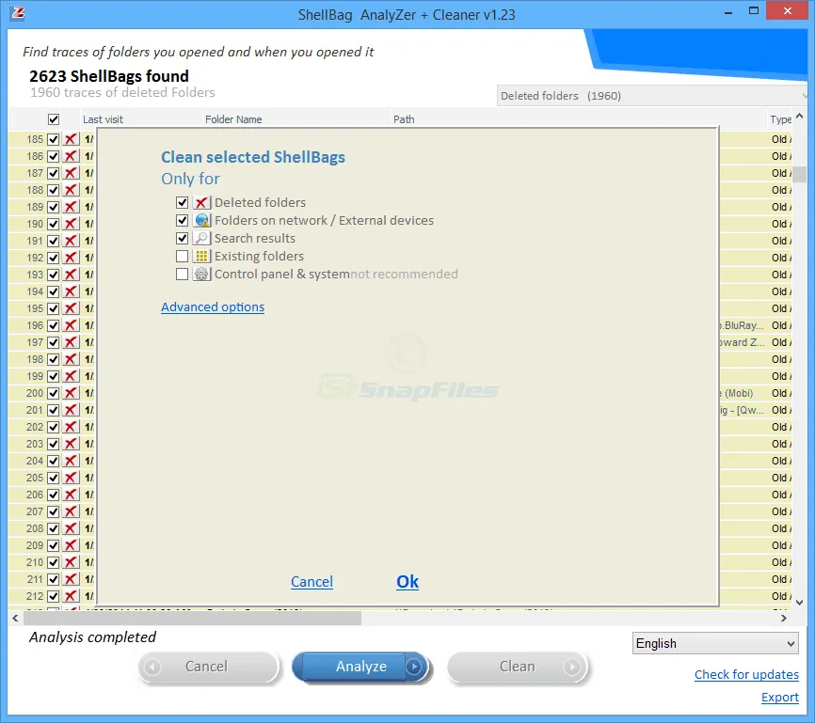Open Advanced options link
The image size is (815, 723).
click(x=213, y=306)
